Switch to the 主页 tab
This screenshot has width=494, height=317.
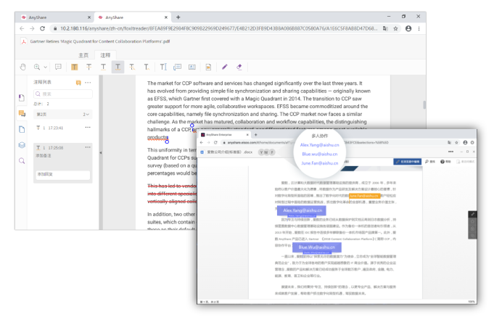click(x=83, y=55)
